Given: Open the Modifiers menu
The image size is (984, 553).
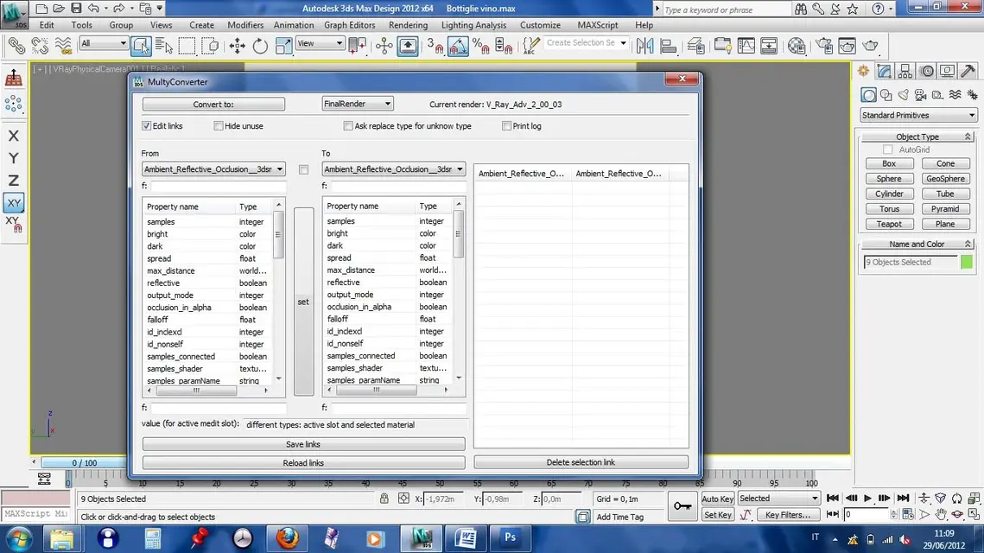Looking at the screenshot, I should tap(245, 25).
